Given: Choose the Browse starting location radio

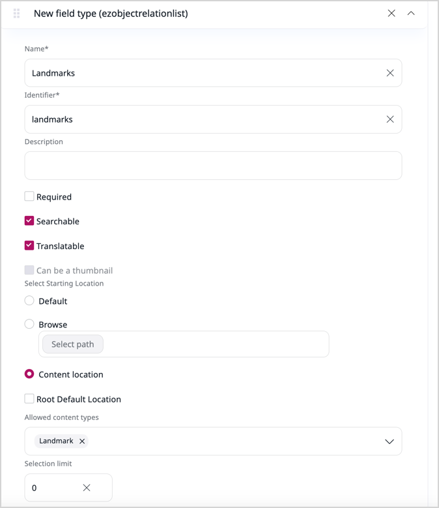Looking at the screenshot, I should 29,324.
